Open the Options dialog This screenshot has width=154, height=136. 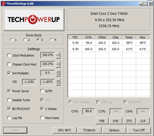[x=114, y=130]
